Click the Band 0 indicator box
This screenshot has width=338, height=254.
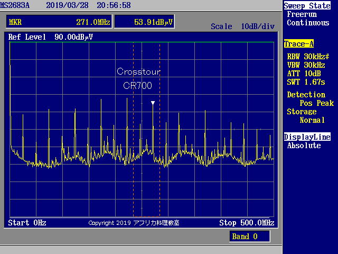coord(250,237)
